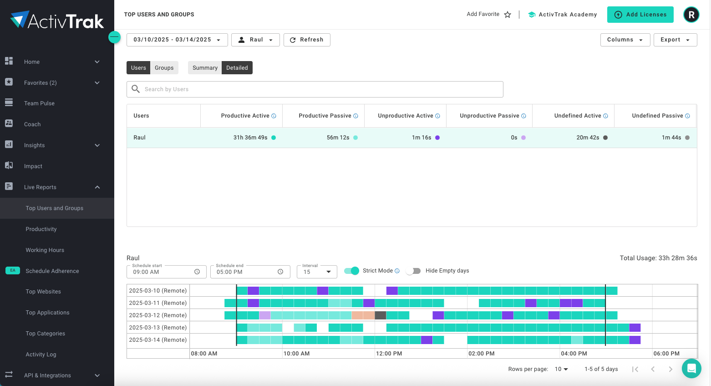Image resolution: width=711 pixels, height=386 pixels.
Task: Click the Undefined Passive info icon
Action: coord(687,116)
